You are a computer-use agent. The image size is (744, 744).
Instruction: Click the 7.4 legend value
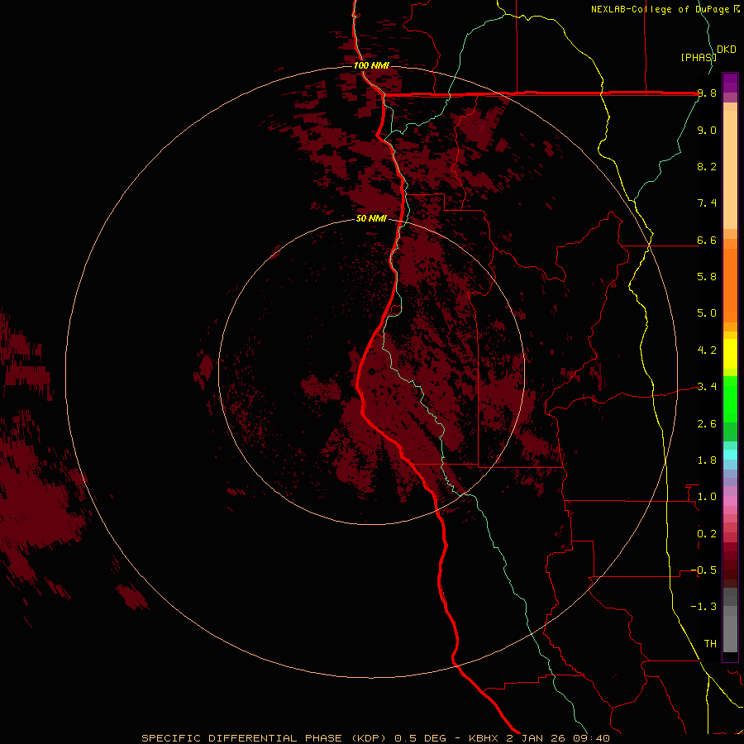coord(707,203)
